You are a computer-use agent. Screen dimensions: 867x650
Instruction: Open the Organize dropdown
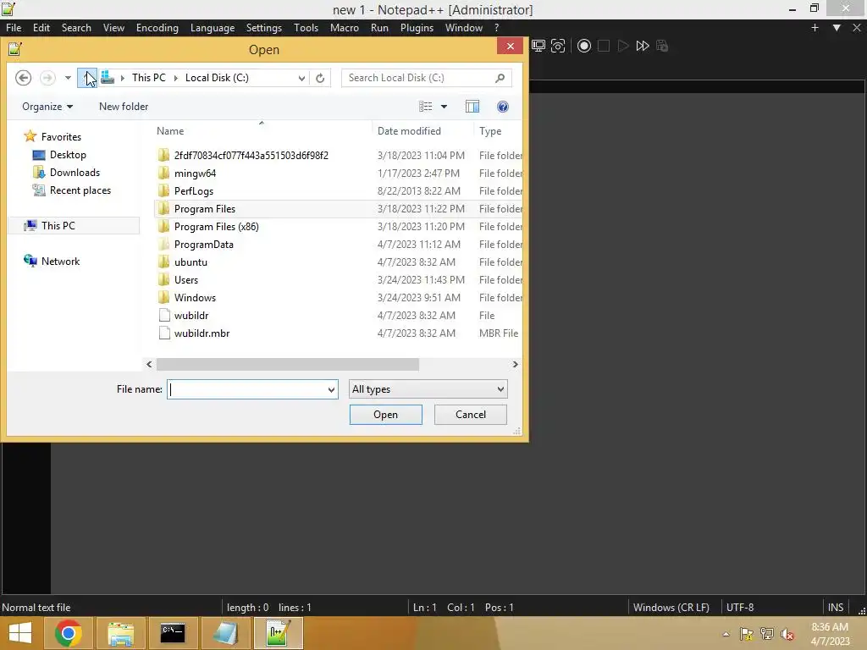[47, 107]
